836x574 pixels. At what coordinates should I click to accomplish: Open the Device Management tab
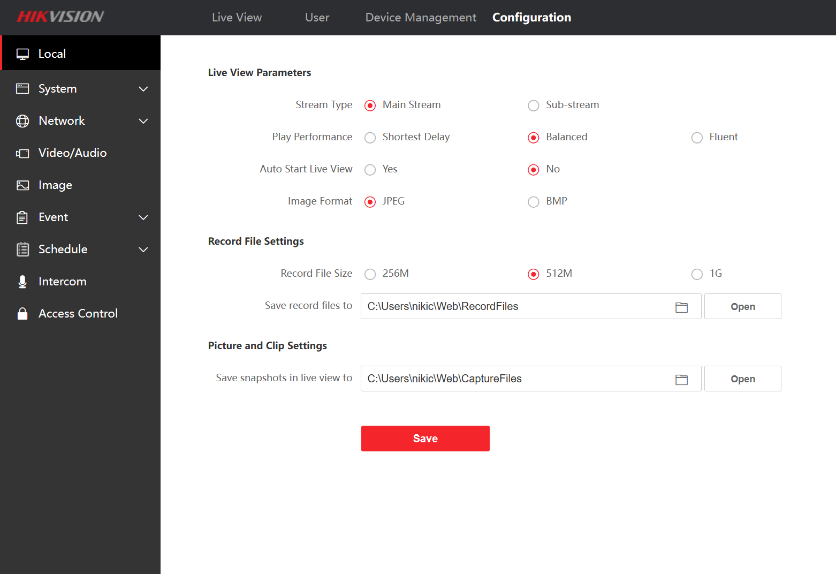pyautogui.click(x=421, y=18)
